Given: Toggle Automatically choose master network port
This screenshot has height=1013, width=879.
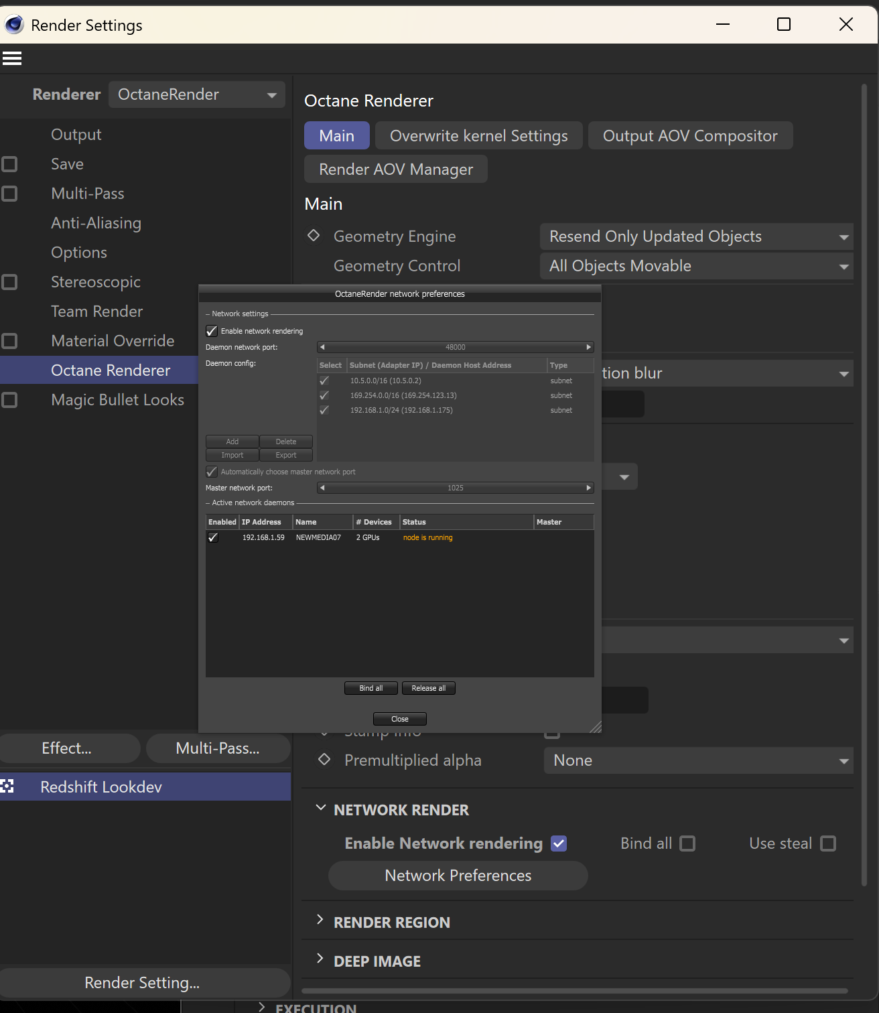Looking at the screenshot, I should tap(212, 472).
